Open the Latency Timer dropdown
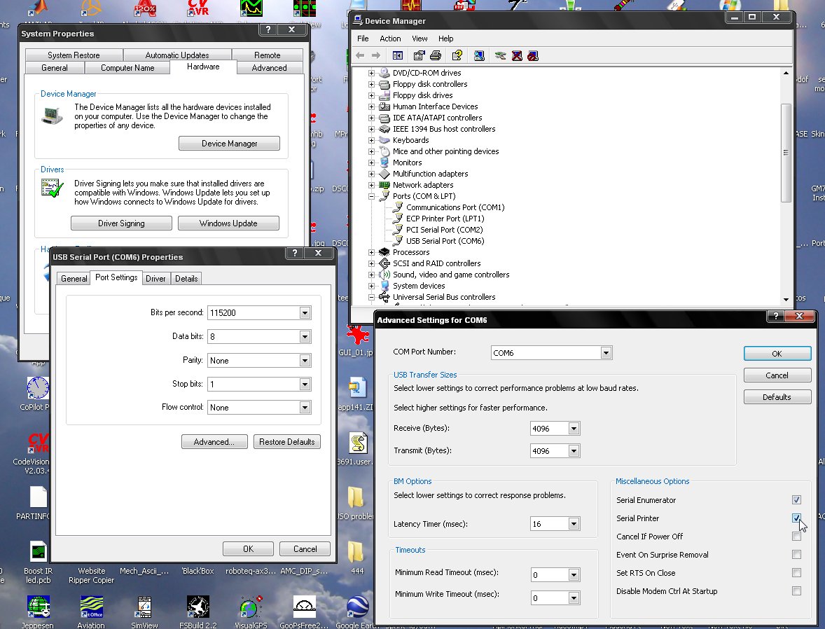Image resolution: width=825 pixels, height=629 pixels. click(574, 524)
